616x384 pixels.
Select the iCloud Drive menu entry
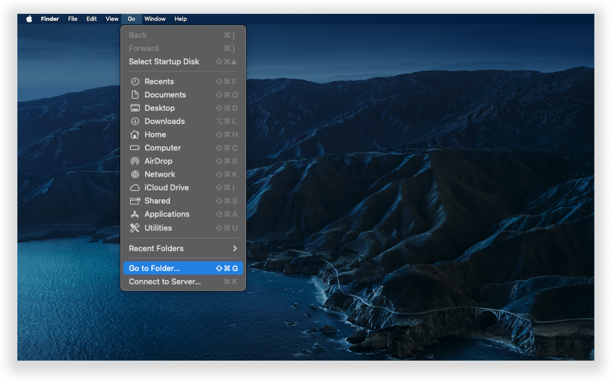pos(183,188)
